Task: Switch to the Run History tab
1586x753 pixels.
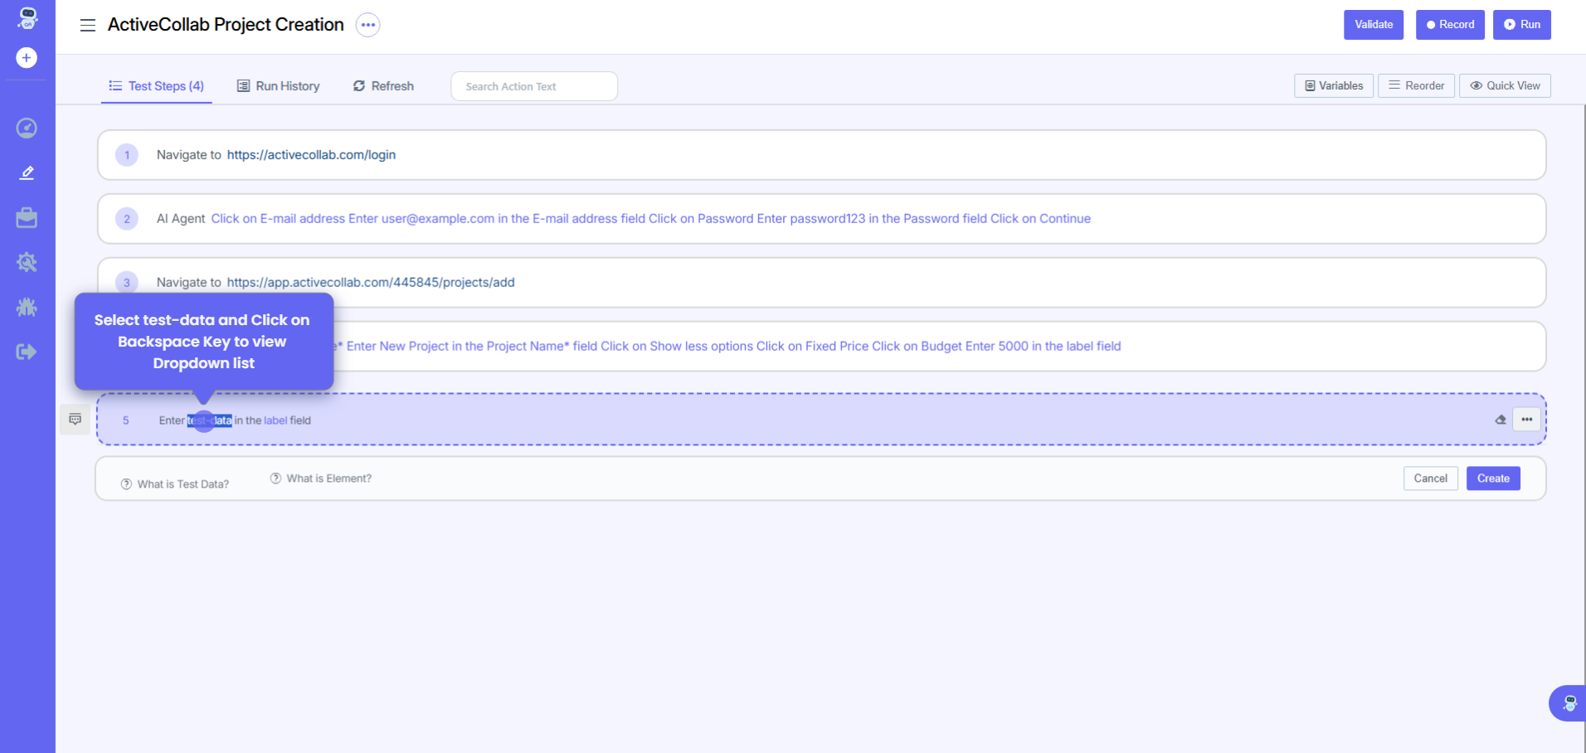Action: (x=278, y=86)
